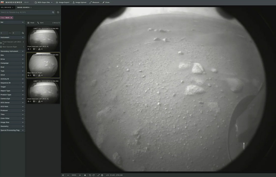Open the Image Export tool
The height and width of the screenshot is (177, 276).
pos(63,2)
